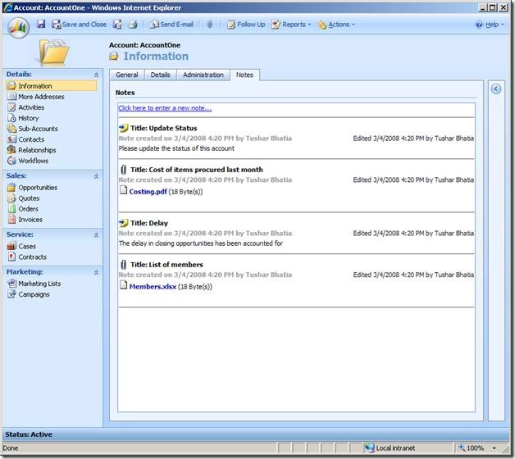Image resolution: width=515 pixels, height=459 pixels.
Task: Click the Print icon in toolbar
Action: click(x=132, y=25)
